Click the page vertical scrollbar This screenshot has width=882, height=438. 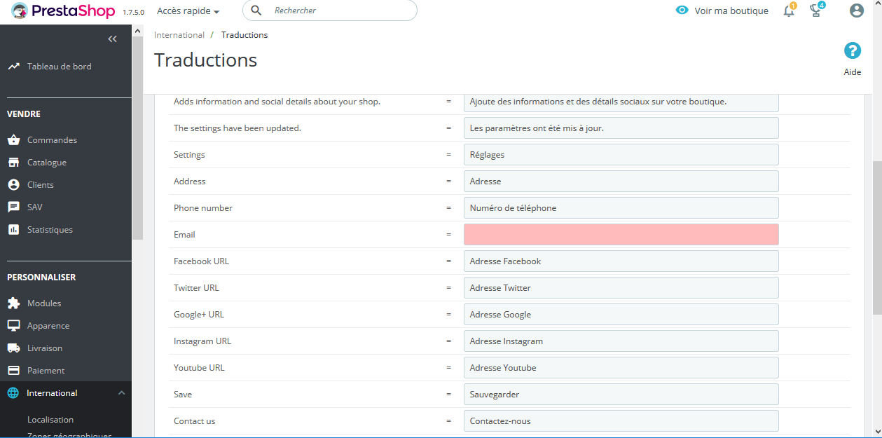coord(877,238)
